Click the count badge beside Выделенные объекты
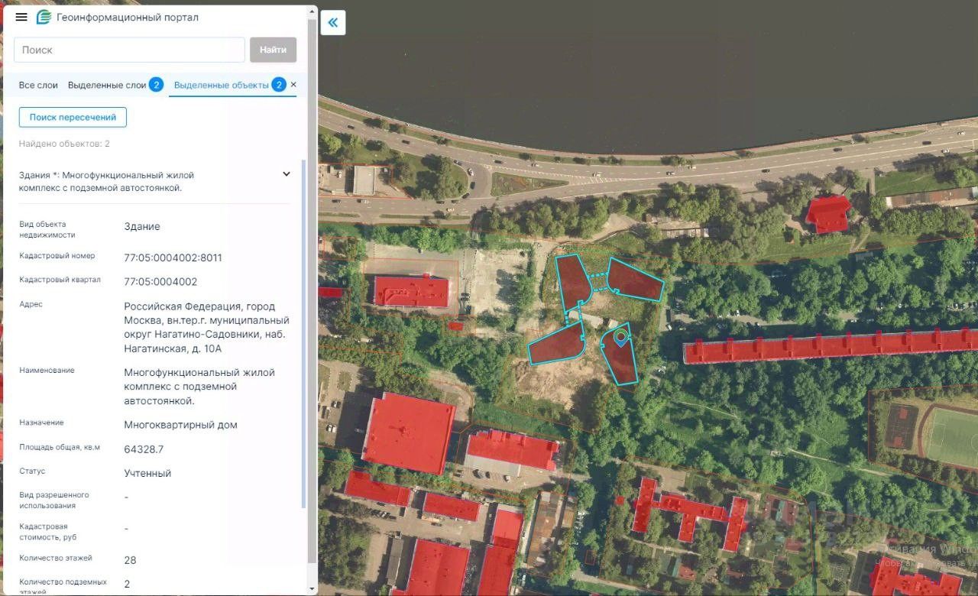The image size is (978, 596). coord(279,85)
